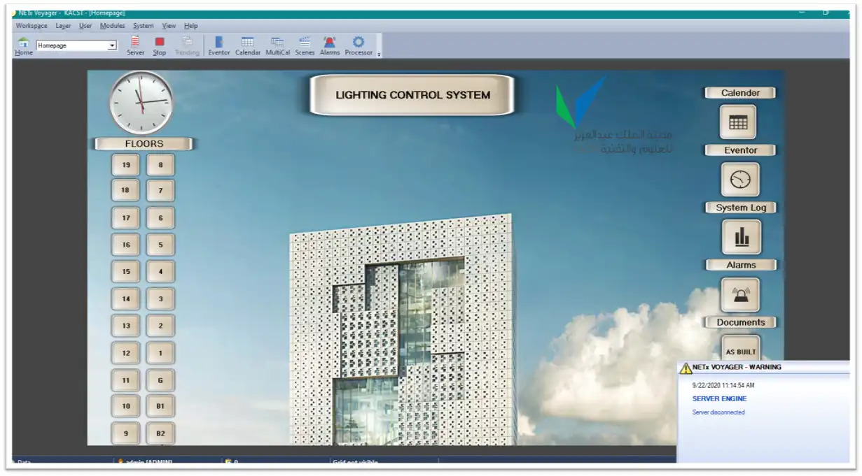Open Eventor from the toolbar
Screen dimensions: 862x476
(218, 43)
